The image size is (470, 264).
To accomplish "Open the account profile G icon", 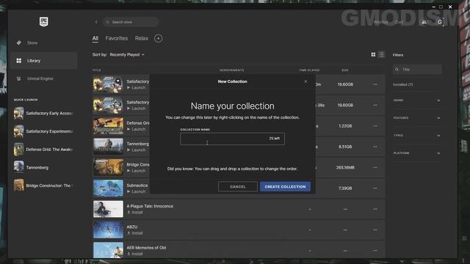I will click(440, 22).
